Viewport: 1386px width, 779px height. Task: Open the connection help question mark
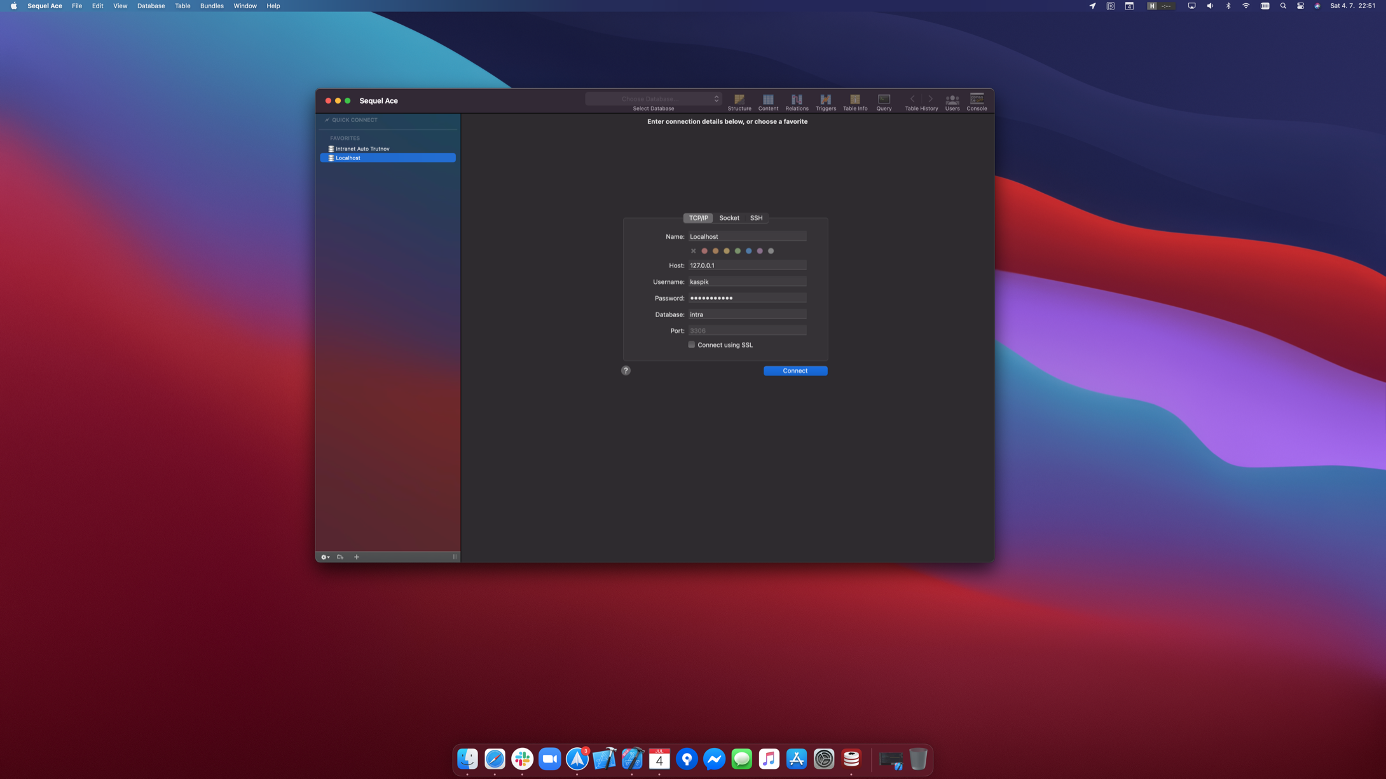[626, 370]
